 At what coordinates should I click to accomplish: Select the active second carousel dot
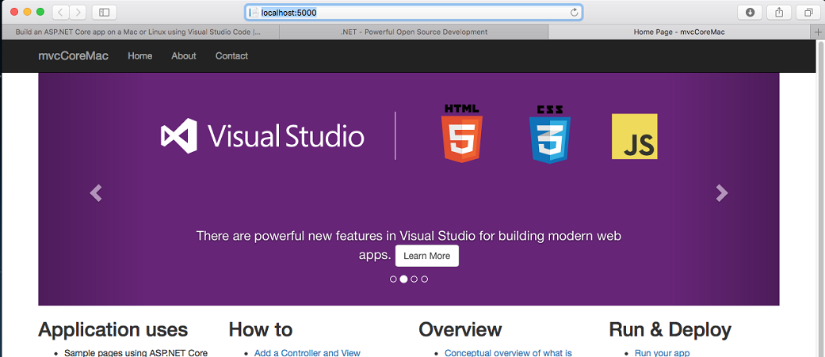[x=403, y=279]
